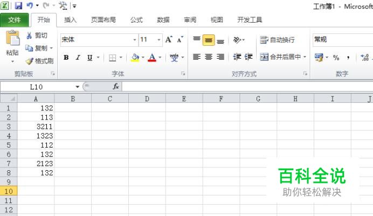Image resolution: width=373 pixels, height=216 pixels.
Task: Click 复制 (Copy) button
Action: tap(37, 48)
